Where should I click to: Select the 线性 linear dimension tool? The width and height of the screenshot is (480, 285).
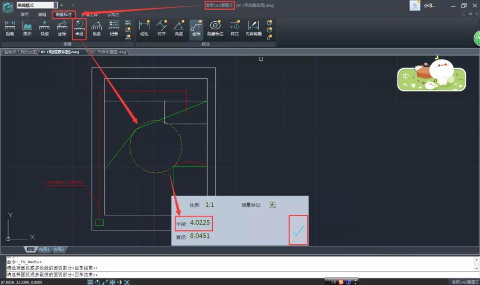coord(144,28)
